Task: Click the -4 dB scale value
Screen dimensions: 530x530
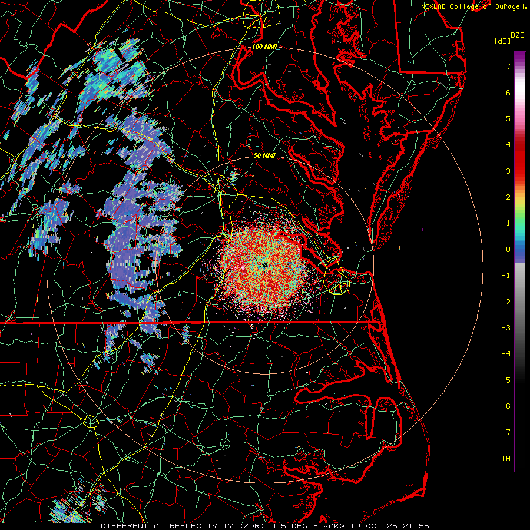Action: pos(506,353)
